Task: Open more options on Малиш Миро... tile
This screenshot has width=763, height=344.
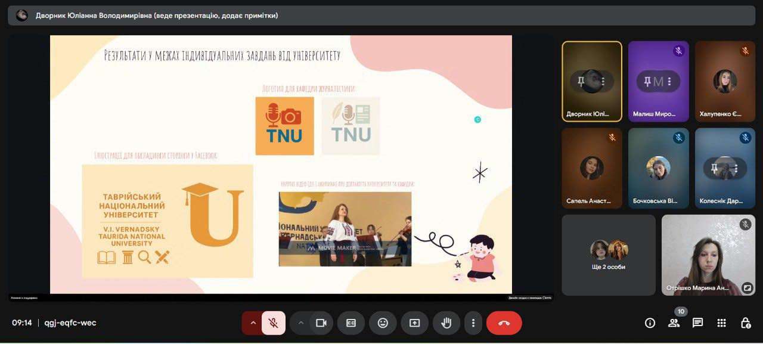Action: 669,81
